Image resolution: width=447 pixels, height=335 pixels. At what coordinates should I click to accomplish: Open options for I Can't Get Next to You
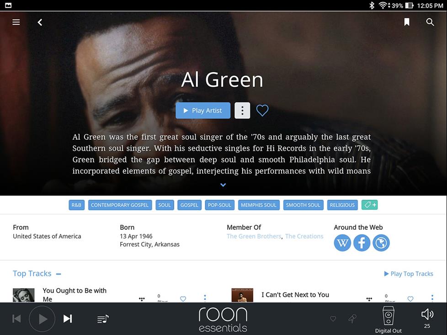[432, 298]
